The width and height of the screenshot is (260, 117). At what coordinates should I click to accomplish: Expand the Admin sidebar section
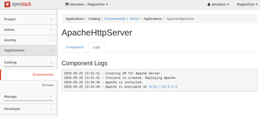(29, 30)
